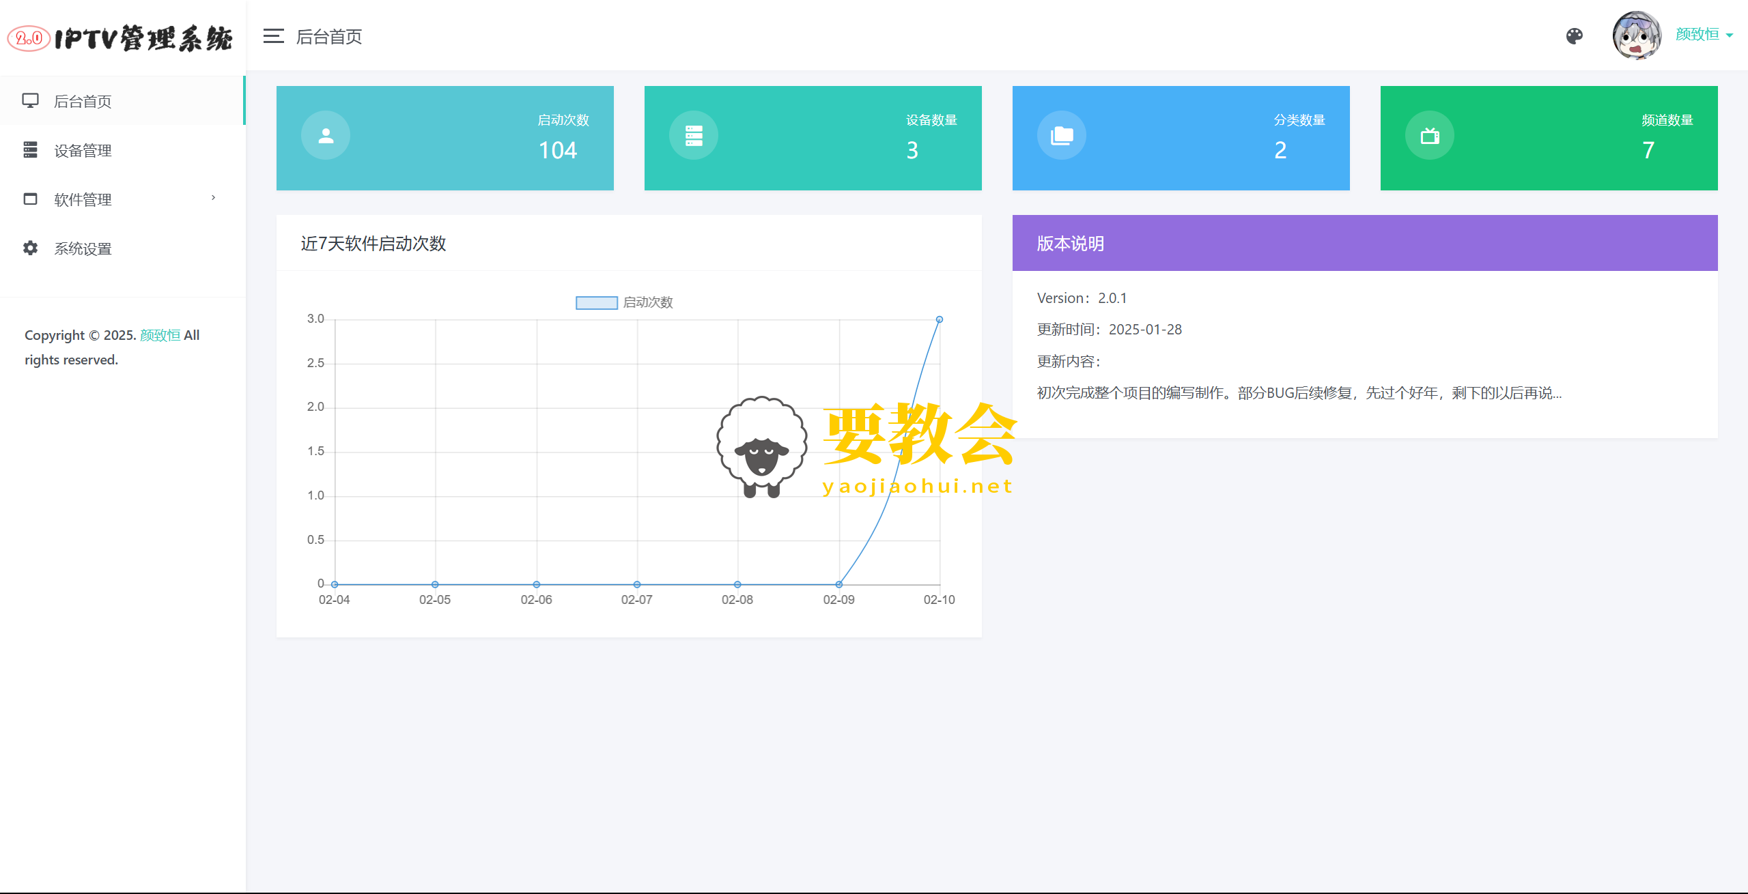Click the TV icon in 频道数量 card
Image resolution: width=1748 pixels, height=894 pixels.
1430,135
